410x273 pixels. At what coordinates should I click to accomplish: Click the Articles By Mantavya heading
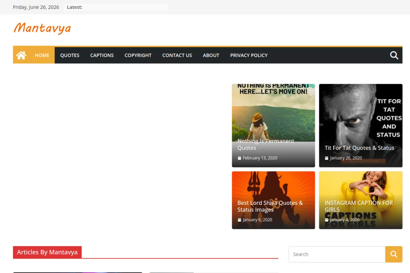47,252
